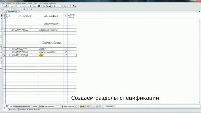
Task: Select the Документация section heading
Action: 51,24
